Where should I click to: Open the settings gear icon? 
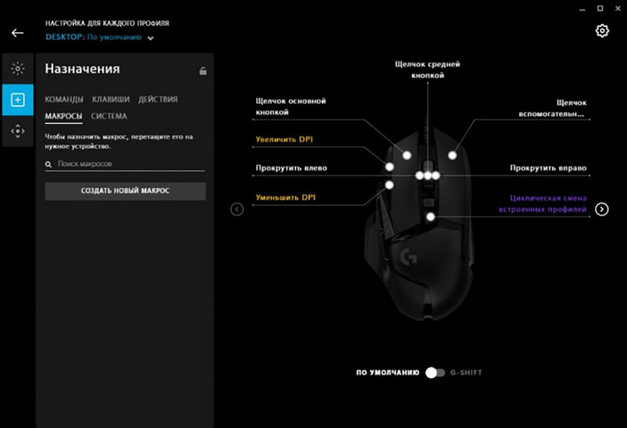602,31
